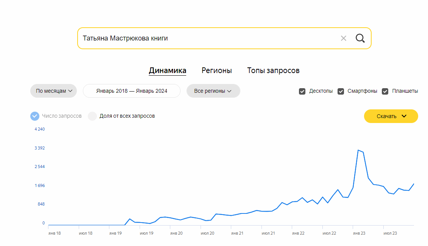This screenshot has height=246, width=428.
Task: Click the июл 23 x-axis label
Action: (390, 234)
